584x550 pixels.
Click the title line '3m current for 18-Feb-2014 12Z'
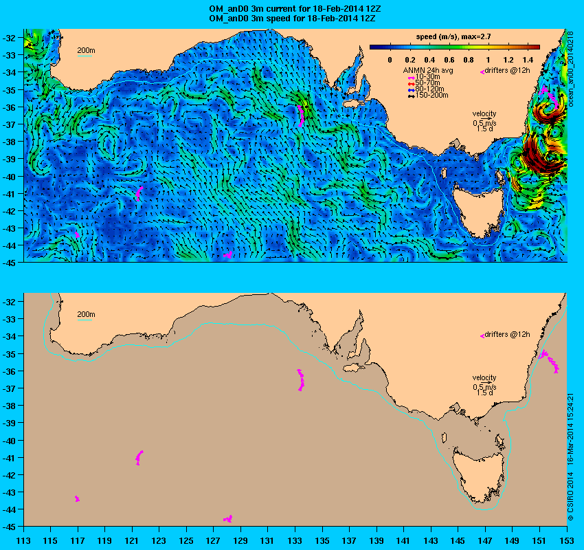click(295, 10)
